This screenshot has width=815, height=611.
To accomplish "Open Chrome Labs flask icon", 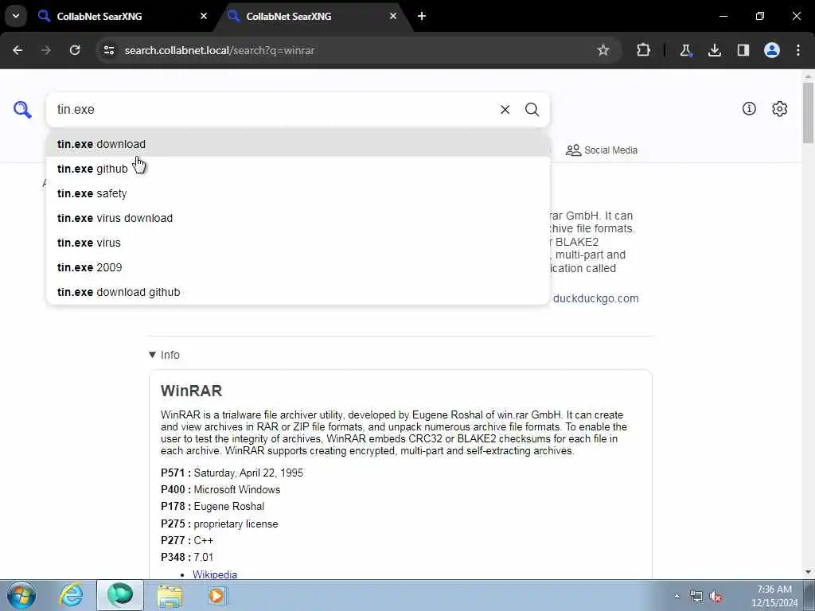I will 685,50.
